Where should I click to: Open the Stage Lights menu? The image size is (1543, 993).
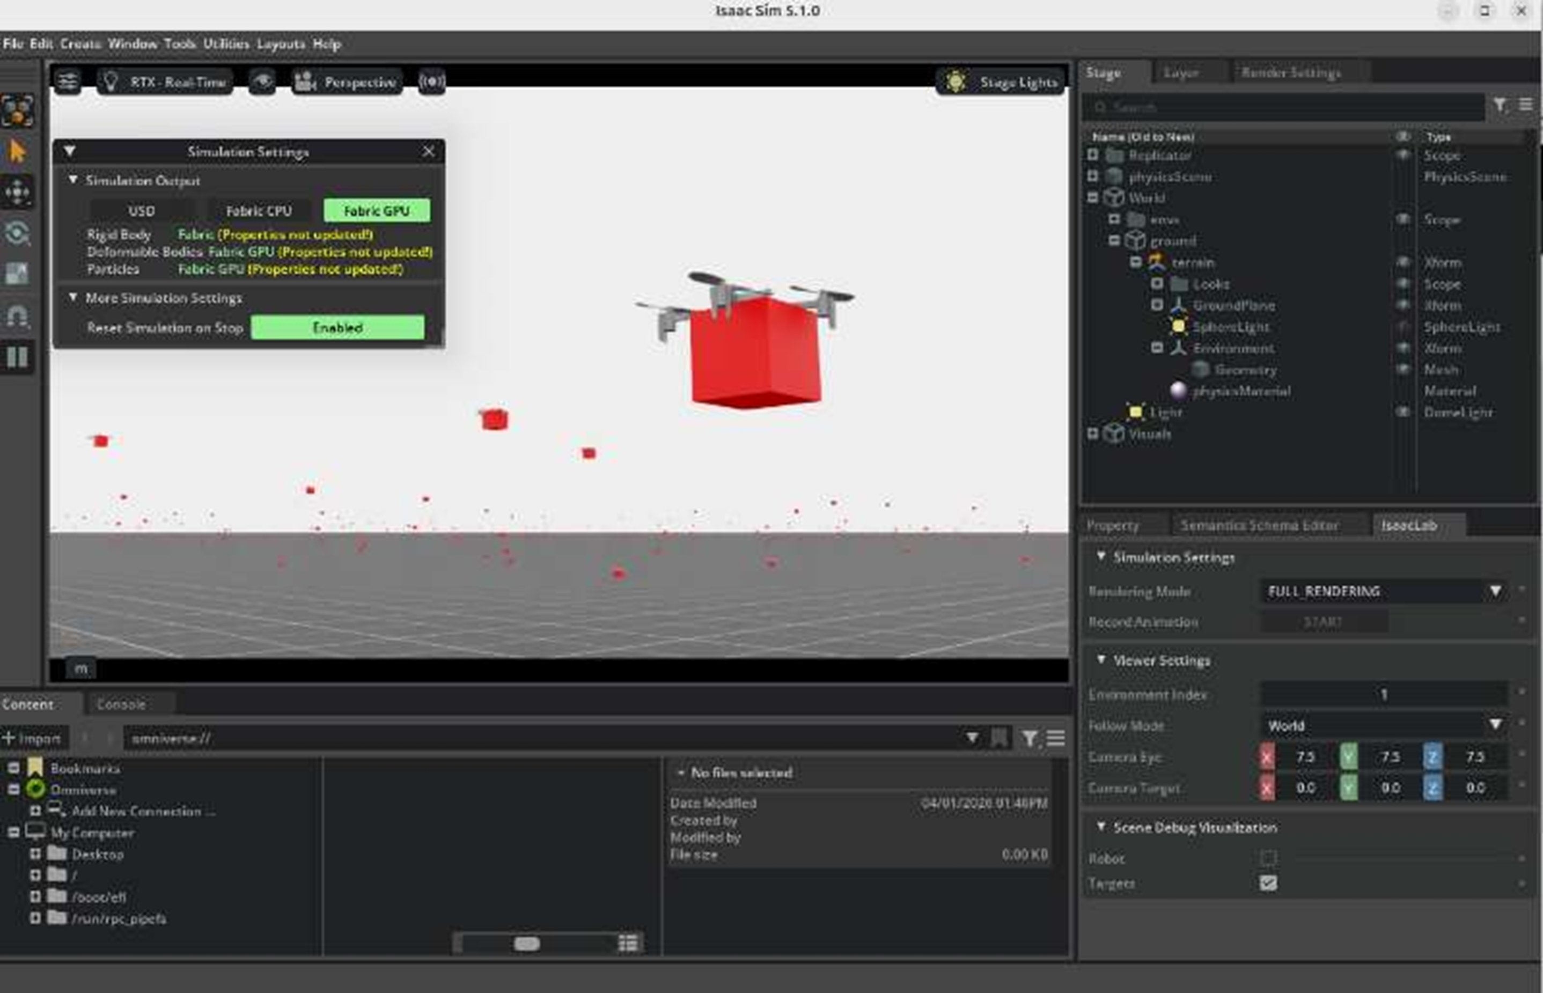[x=1001, y=82]
